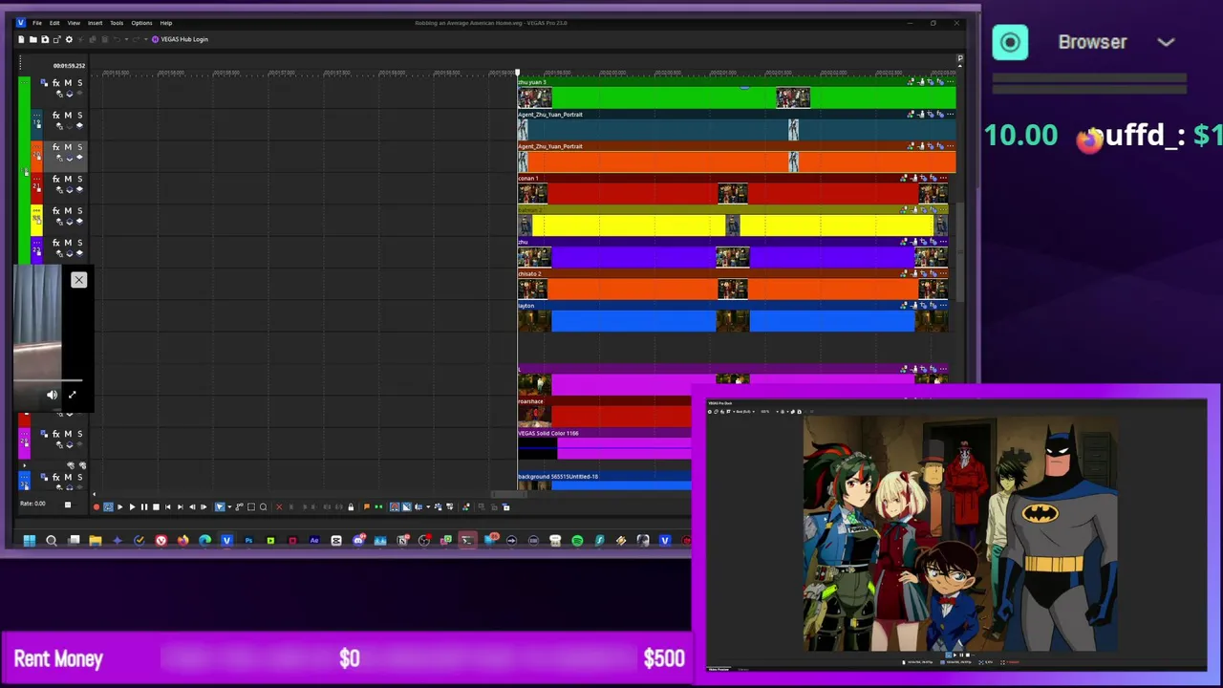Click the Undo arrow in toolbar
Image resolution: width=1223 pixels, height=688 pixels.
click(117, 39)
